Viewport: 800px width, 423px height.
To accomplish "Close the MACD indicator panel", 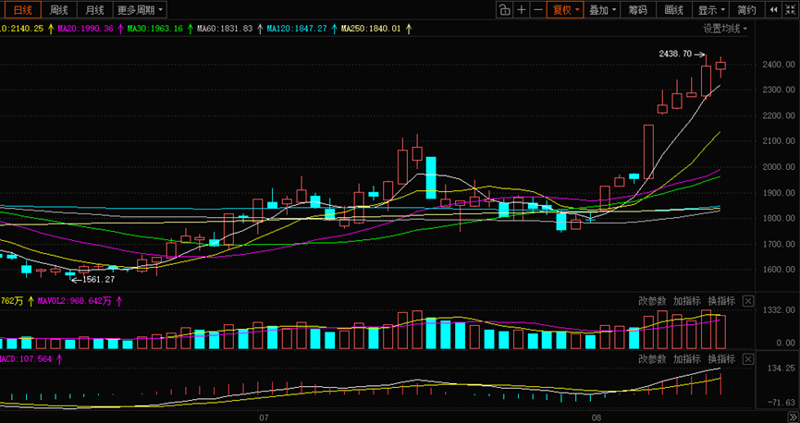I will 747,359.
